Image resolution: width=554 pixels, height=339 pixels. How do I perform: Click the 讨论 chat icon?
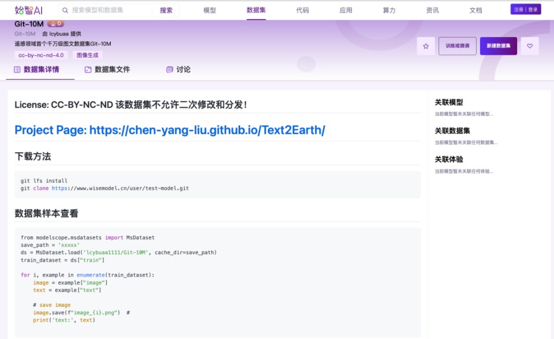(x=170, y=70)
